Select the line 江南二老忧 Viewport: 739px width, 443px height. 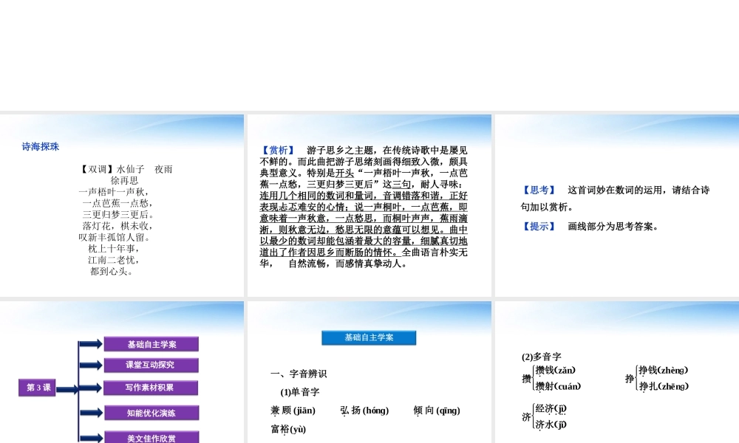(x=114, y=259)
